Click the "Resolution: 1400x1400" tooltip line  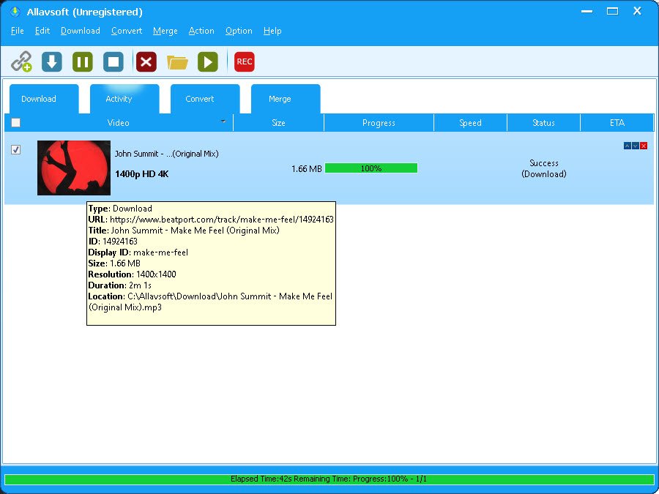point(132,274)
